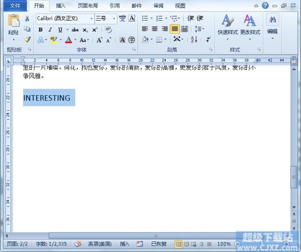Toggle Bold formatting
The image size is (301, 252).
click(x=41, y=30)
